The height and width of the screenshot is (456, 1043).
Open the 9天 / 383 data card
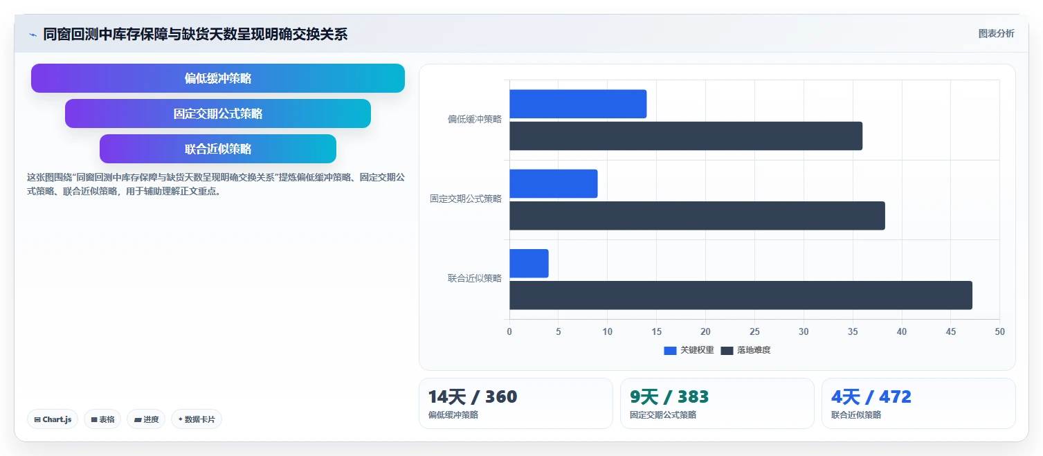pyautogui.click(x=717, y=403)
